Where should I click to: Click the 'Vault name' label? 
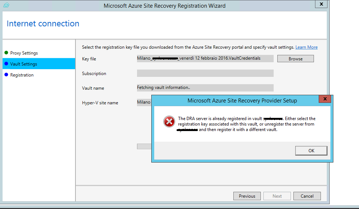[x=93, y=88]
